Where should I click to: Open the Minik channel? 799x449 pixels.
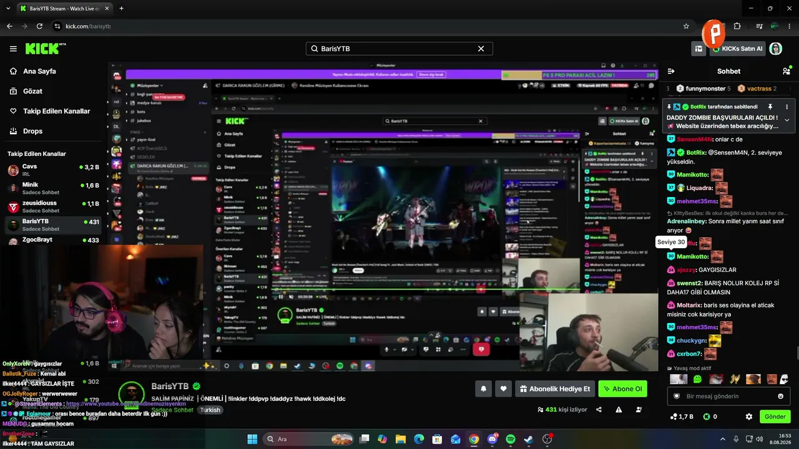[x=53, y=188]
